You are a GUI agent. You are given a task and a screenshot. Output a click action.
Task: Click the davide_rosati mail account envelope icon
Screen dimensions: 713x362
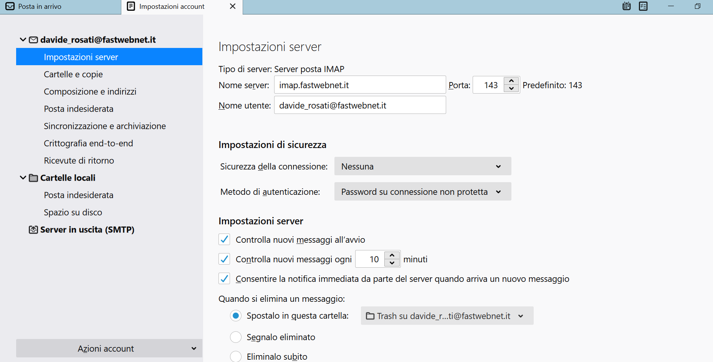33,40
